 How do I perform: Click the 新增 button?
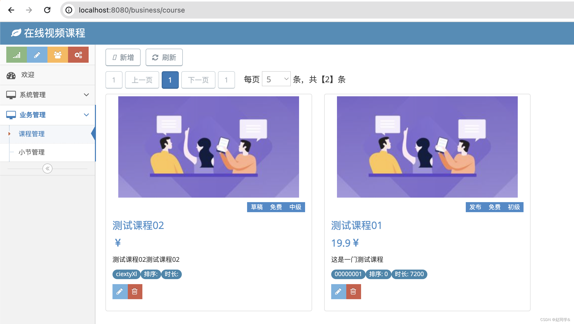tap(123, 57)
